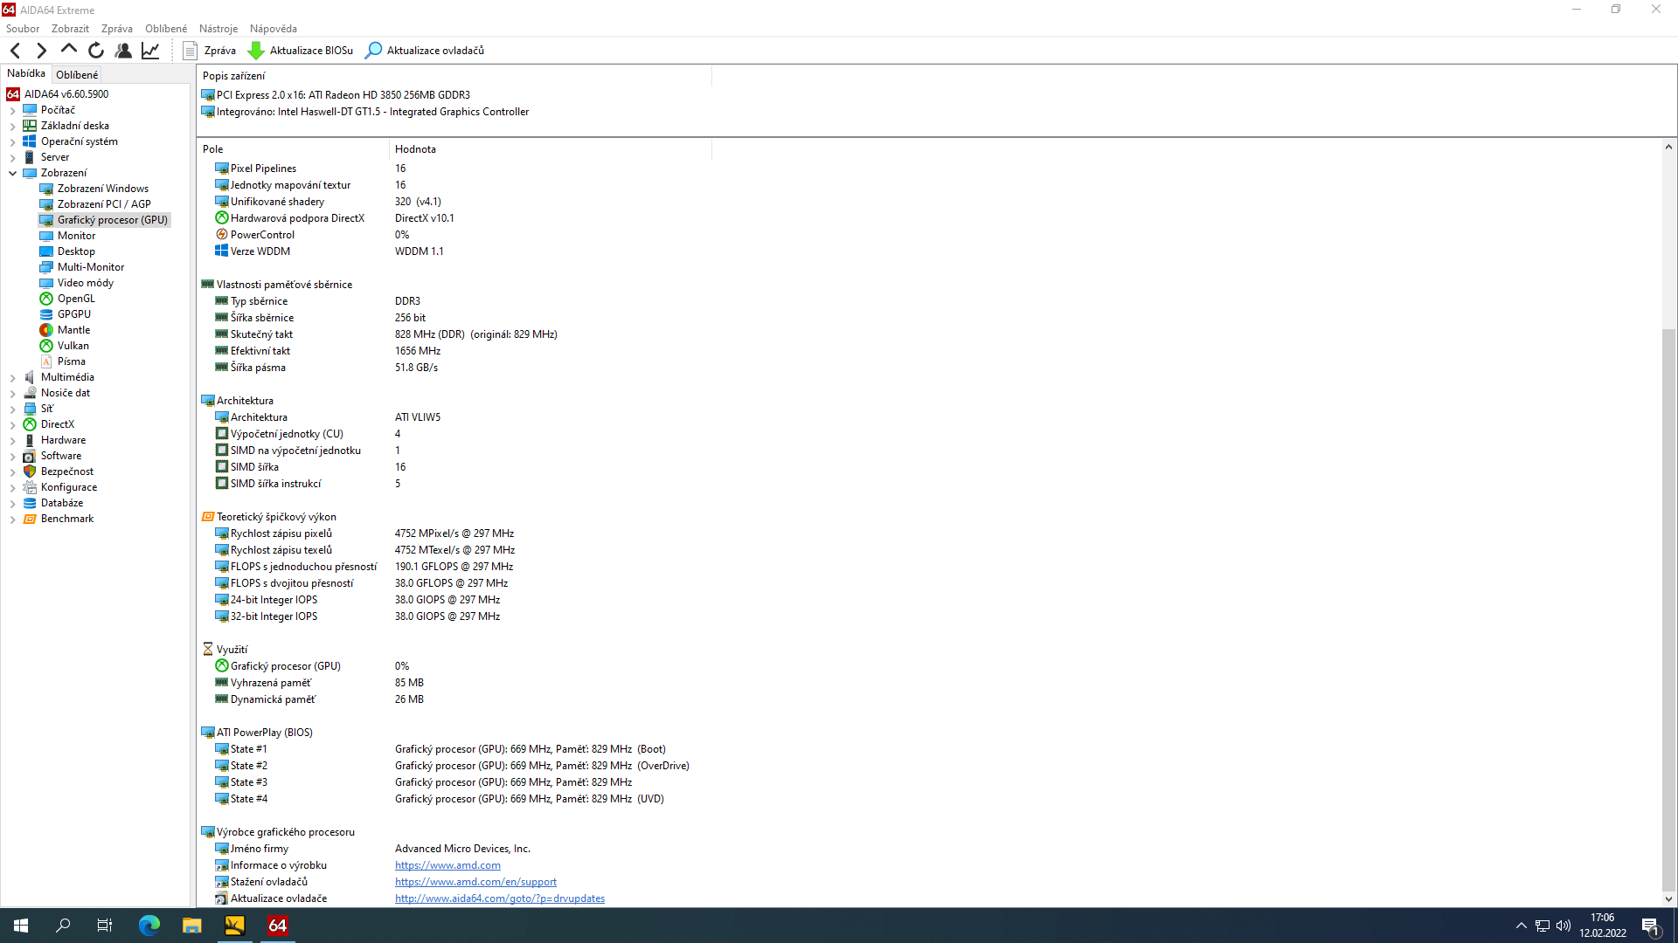Expand the Benchmark tree node
1678x943 pixels.
(13, 519)
